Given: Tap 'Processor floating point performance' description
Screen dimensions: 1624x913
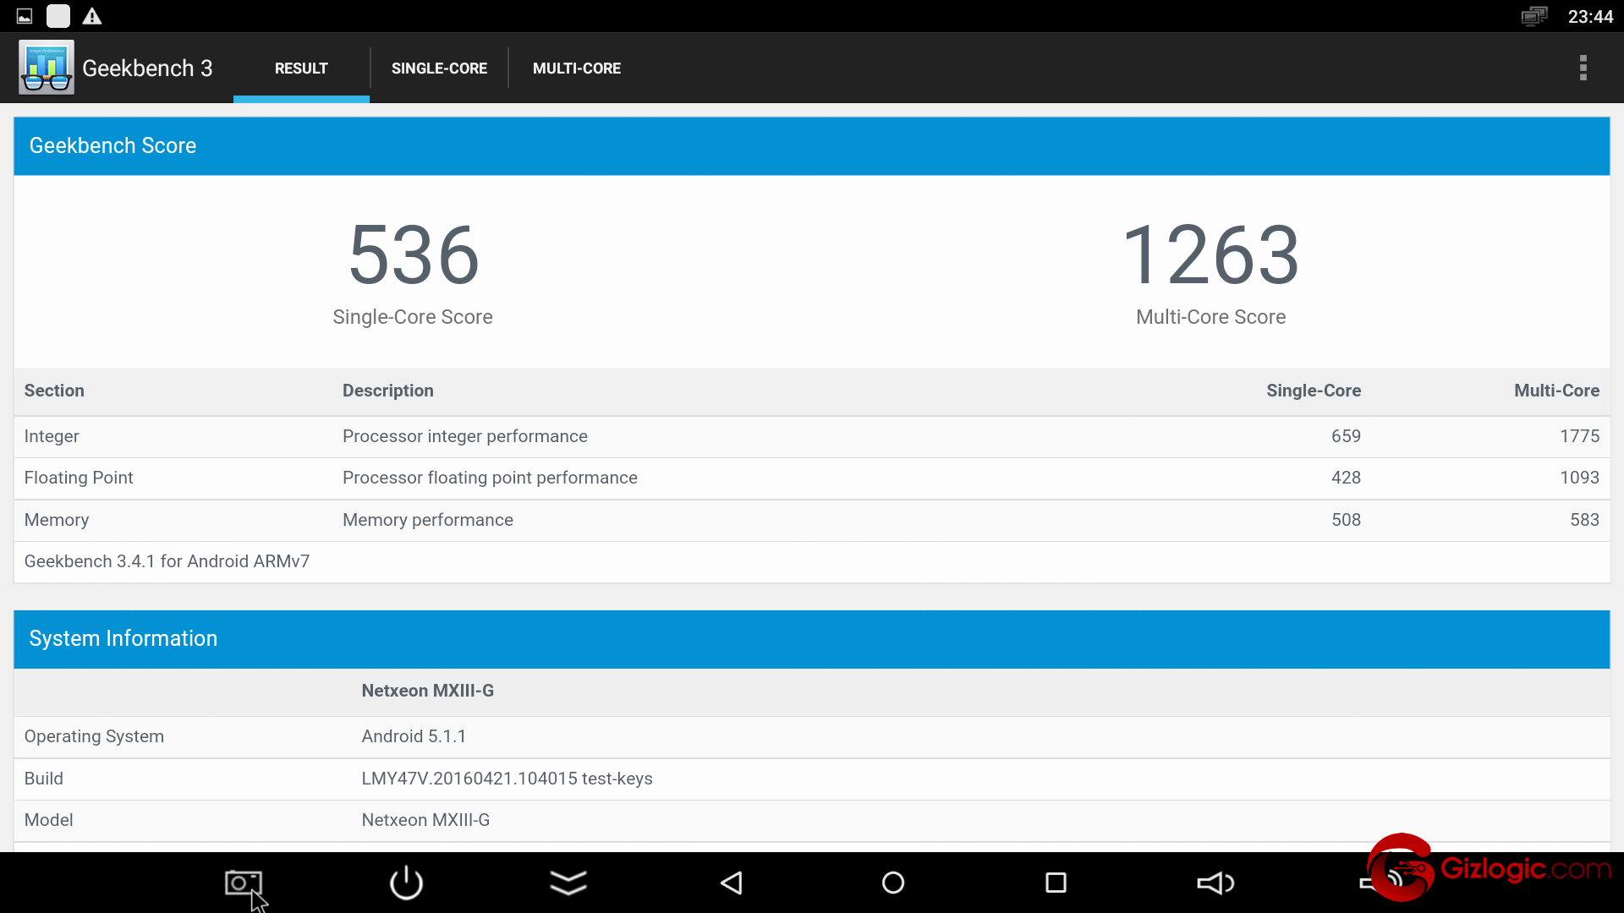Looking at the screenshot, I should (x=490, y=478).
